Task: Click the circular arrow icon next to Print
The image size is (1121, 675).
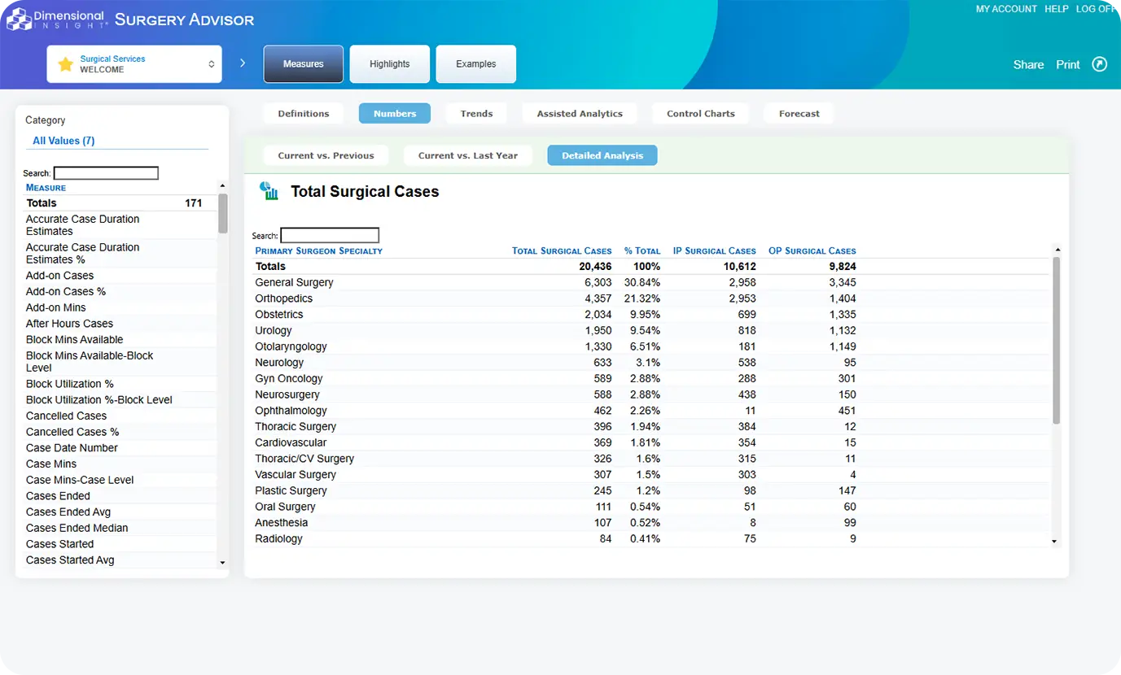Action: click(1099, 64)
